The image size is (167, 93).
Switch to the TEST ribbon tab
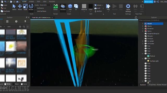click(38, 2)
